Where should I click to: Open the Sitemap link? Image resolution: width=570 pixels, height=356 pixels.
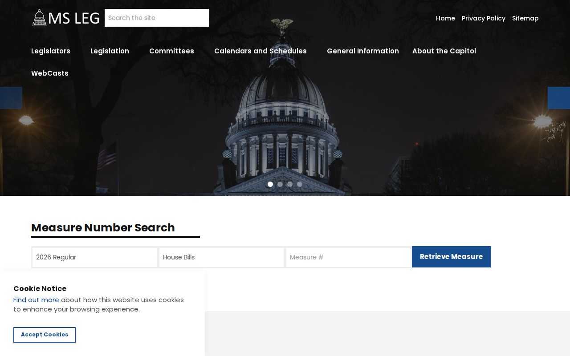tap(525, 18)
